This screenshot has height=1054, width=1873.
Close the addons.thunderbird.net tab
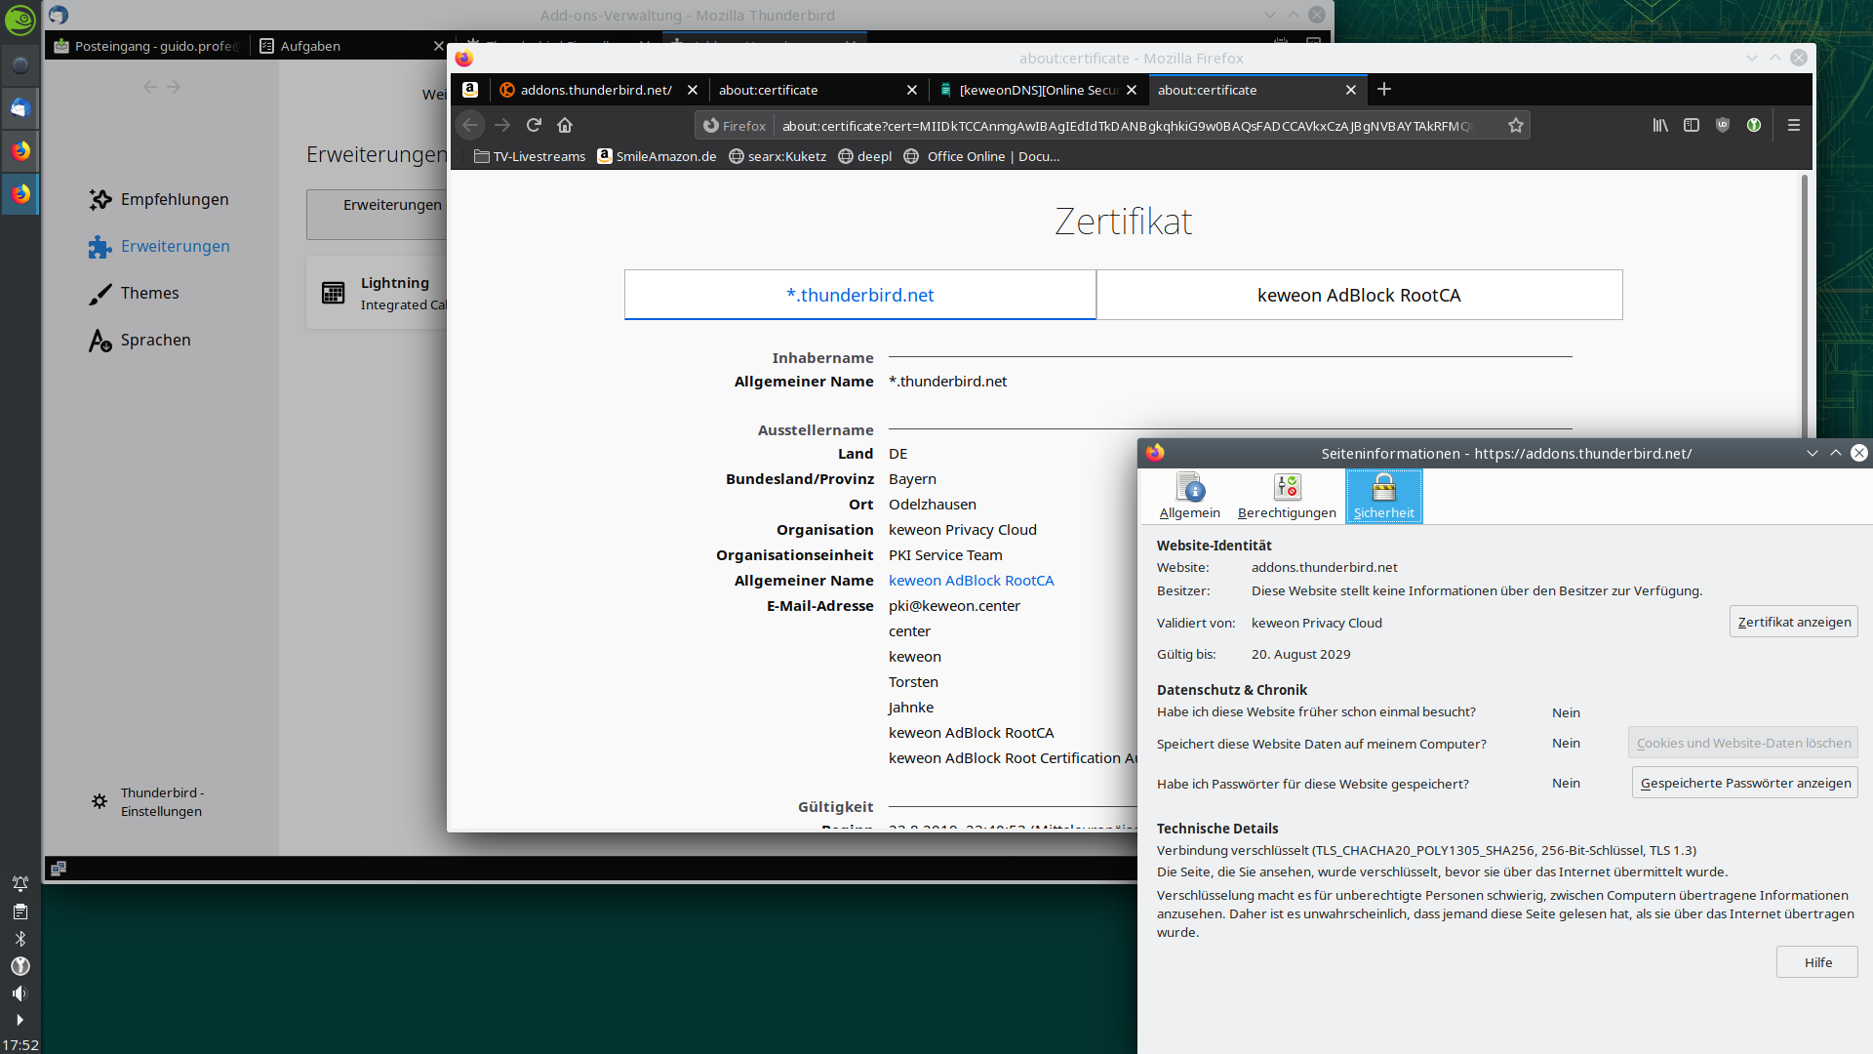coord(693,90)
